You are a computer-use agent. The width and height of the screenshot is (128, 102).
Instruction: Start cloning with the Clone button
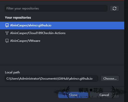73,95
